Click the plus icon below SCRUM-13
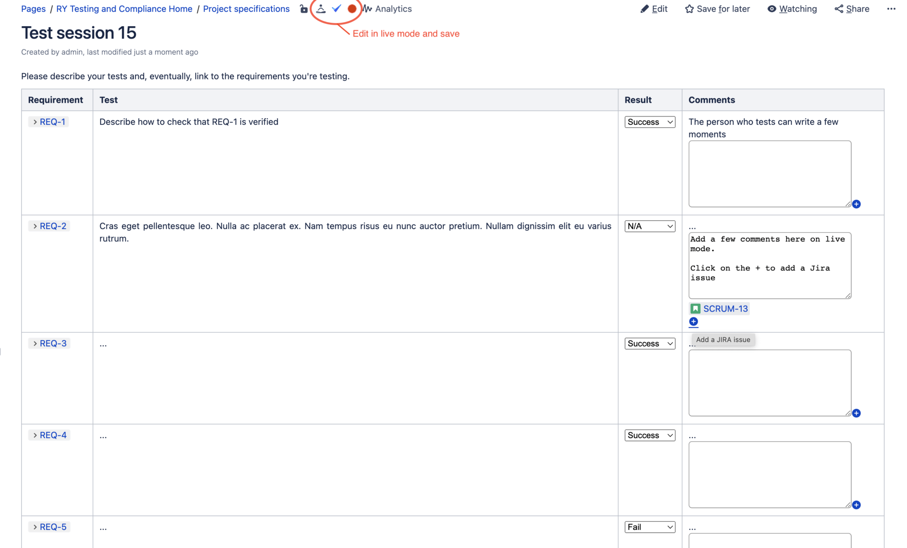Viewport: 907px width, 548px height. click(693, 322)
